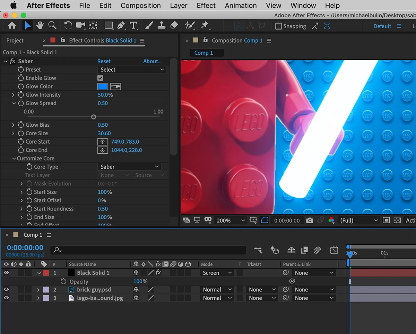Expand the Glow Intensity property

click(14, 95)
